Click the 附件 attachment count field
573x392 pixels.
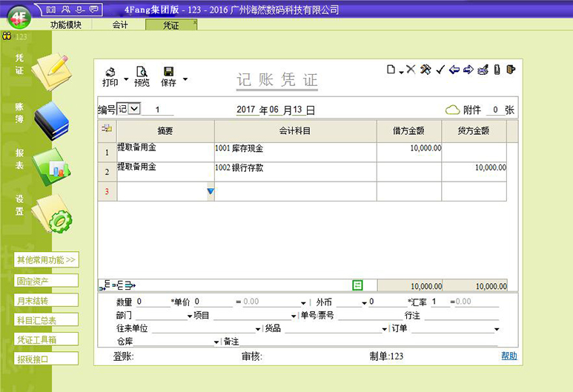click(x=494, y=110)
